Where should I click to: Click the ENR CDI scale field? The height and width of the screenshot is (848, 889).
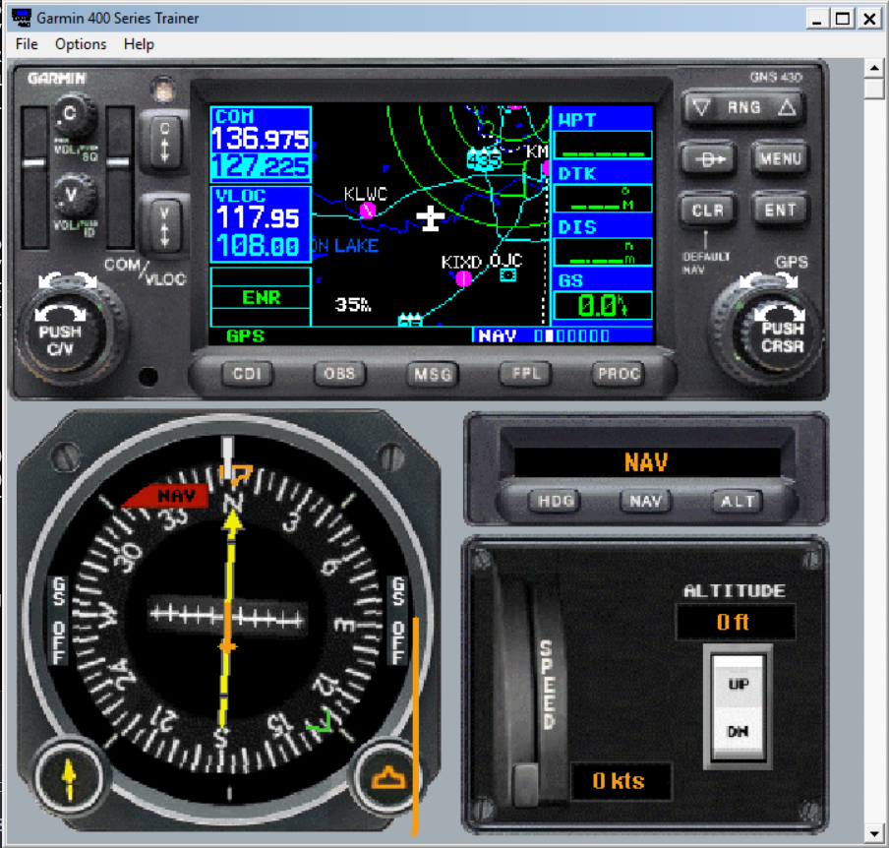click(261, 297)
